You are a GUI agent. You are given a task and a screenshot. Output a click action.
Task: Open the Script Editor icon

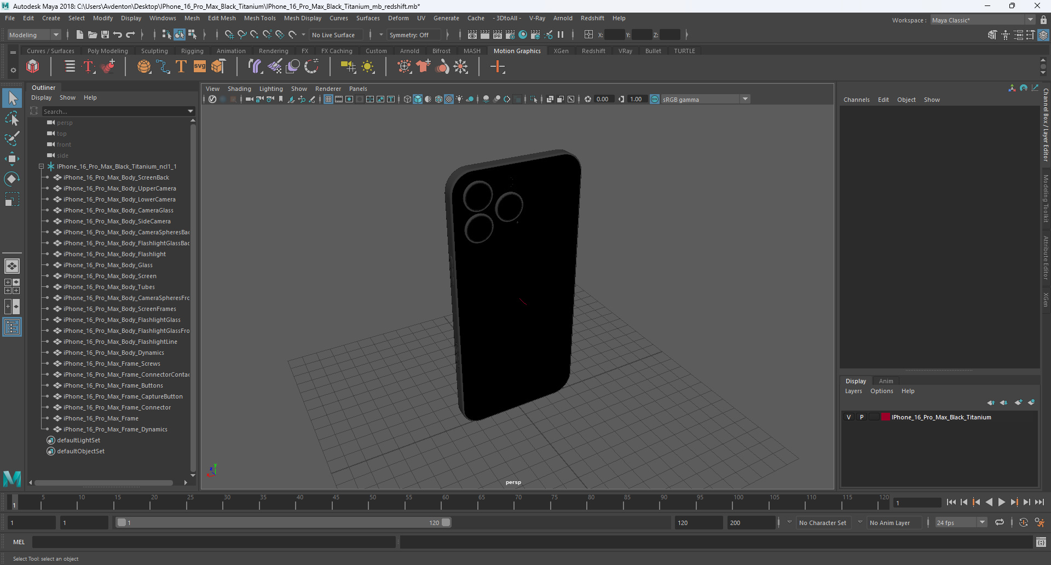coord(1041,542)
